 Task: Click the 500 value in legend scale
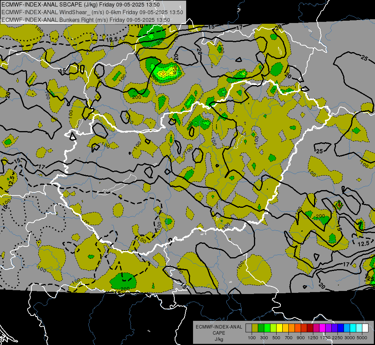pyautogui.click(x=276, y=338)
